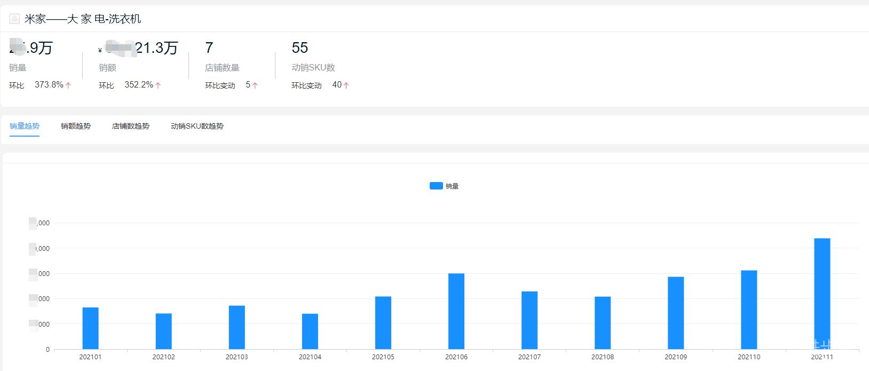The image size is (869, 371).
Task: Click the 米家——大家电-洗衣机 title
Action: 83,19
